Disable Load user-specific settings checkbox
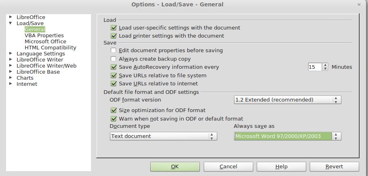 pos(114,28)
